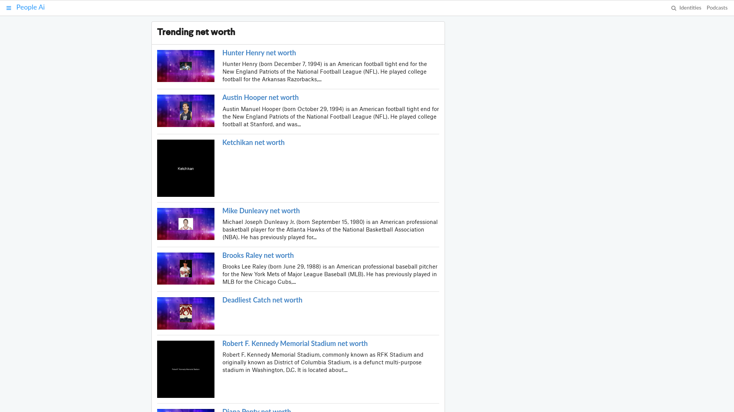
Task: Open Austin Hooper net worth link
Action: (260, 98)
